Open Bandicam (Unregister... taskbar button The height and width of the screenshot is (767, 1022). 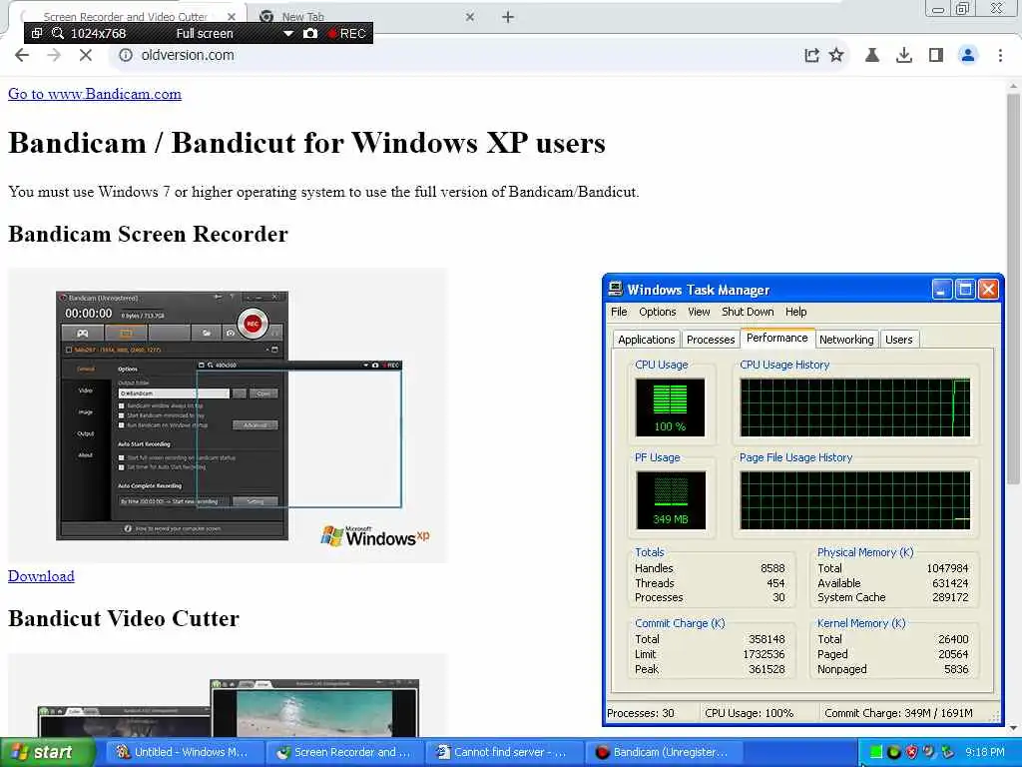click(665, 752)
